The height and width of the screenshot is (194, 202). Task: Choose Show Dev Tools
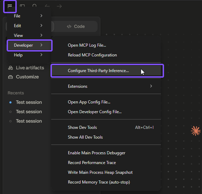click(x=106, y=127)
